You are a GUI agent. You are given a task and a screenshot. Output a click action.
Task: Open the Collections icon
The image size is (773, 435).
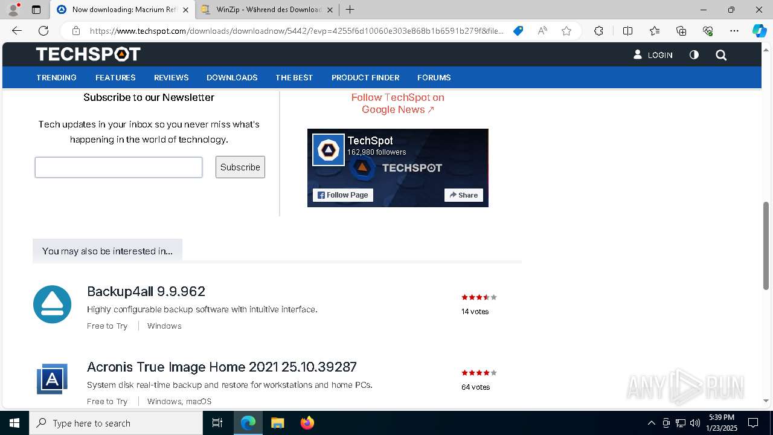(681, 31)
